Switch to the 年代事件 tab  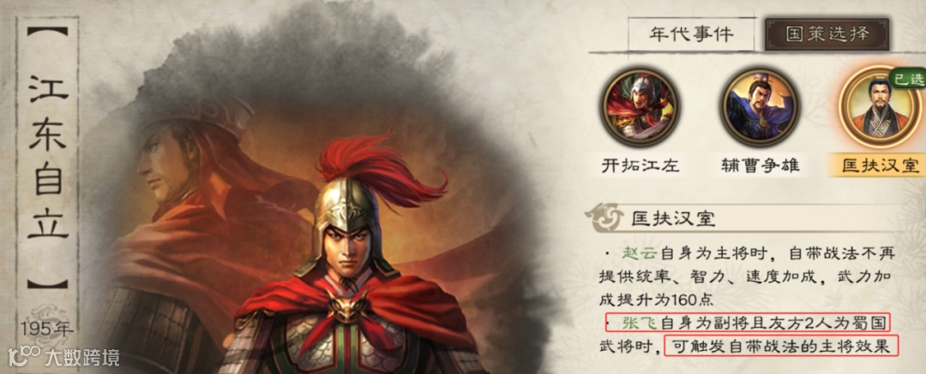tap(692, 33)
